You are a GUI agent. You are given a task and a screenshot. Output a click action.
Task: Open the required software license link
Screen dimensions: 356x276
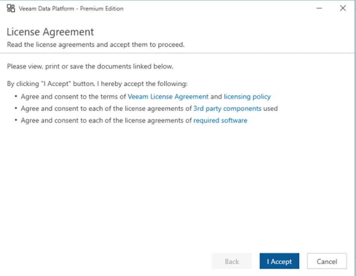[x=220, y=120]
